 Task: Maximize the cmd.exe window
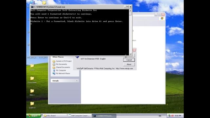pyautogui.click(x=128, y=7)
